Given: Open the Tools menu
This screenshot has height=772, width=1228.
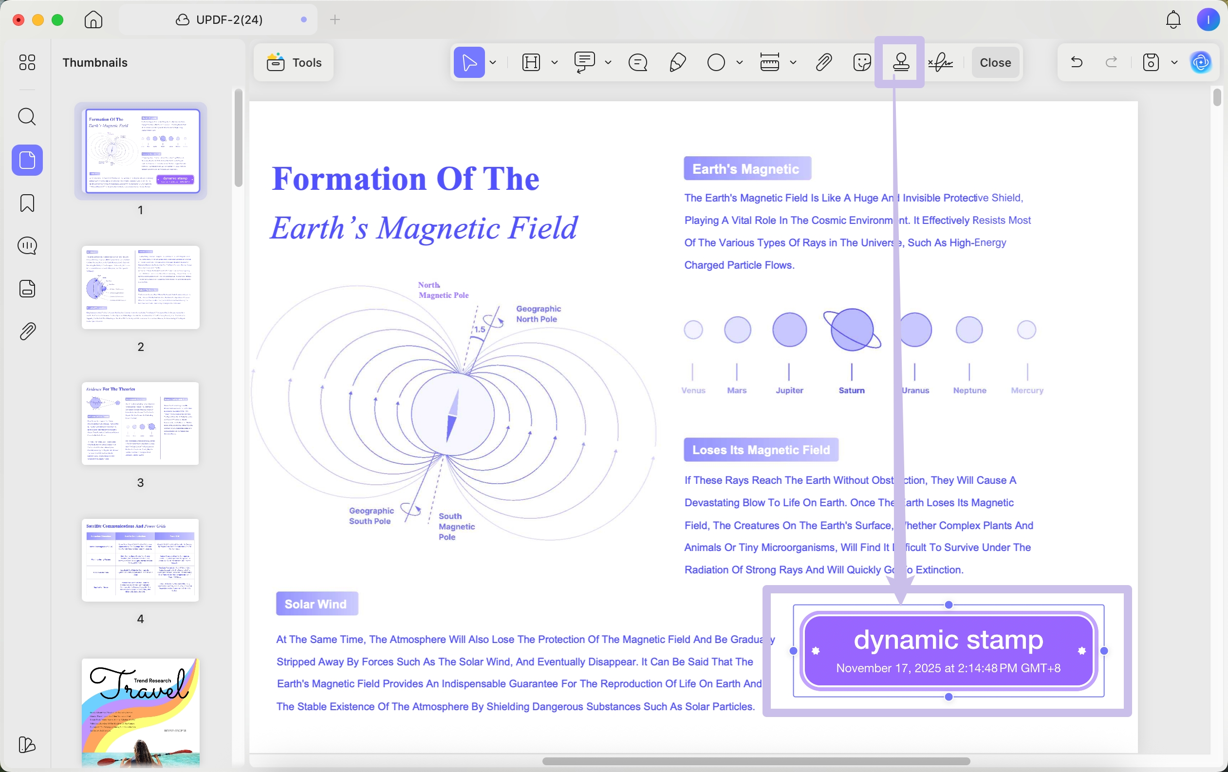Looking at the screenshot, I should (293, 62).
